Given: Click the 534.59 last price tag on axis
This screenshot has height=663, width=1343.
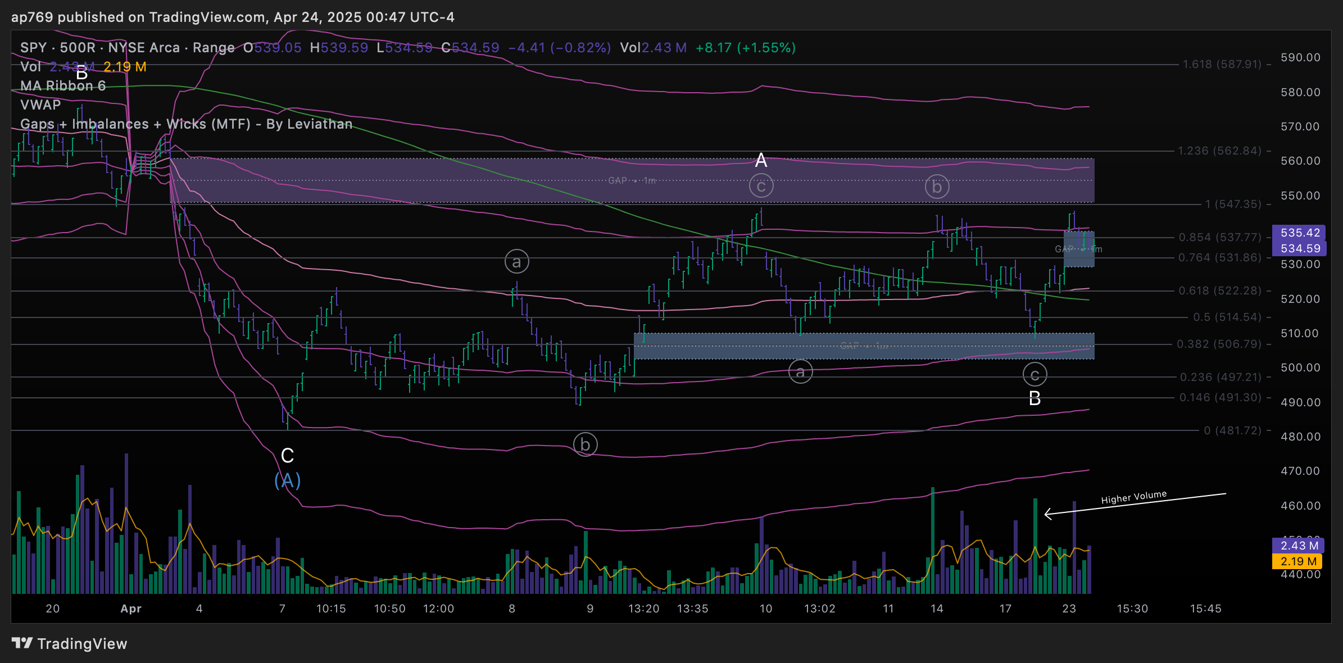Looking at the screenshot, I should 1300,248.
